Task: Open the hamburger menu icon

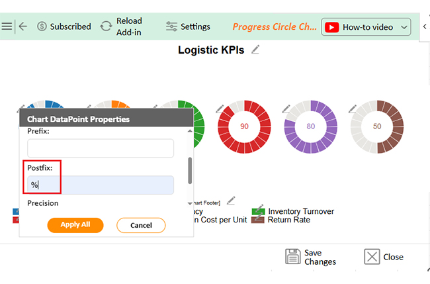Action: [x=7, y=26]
